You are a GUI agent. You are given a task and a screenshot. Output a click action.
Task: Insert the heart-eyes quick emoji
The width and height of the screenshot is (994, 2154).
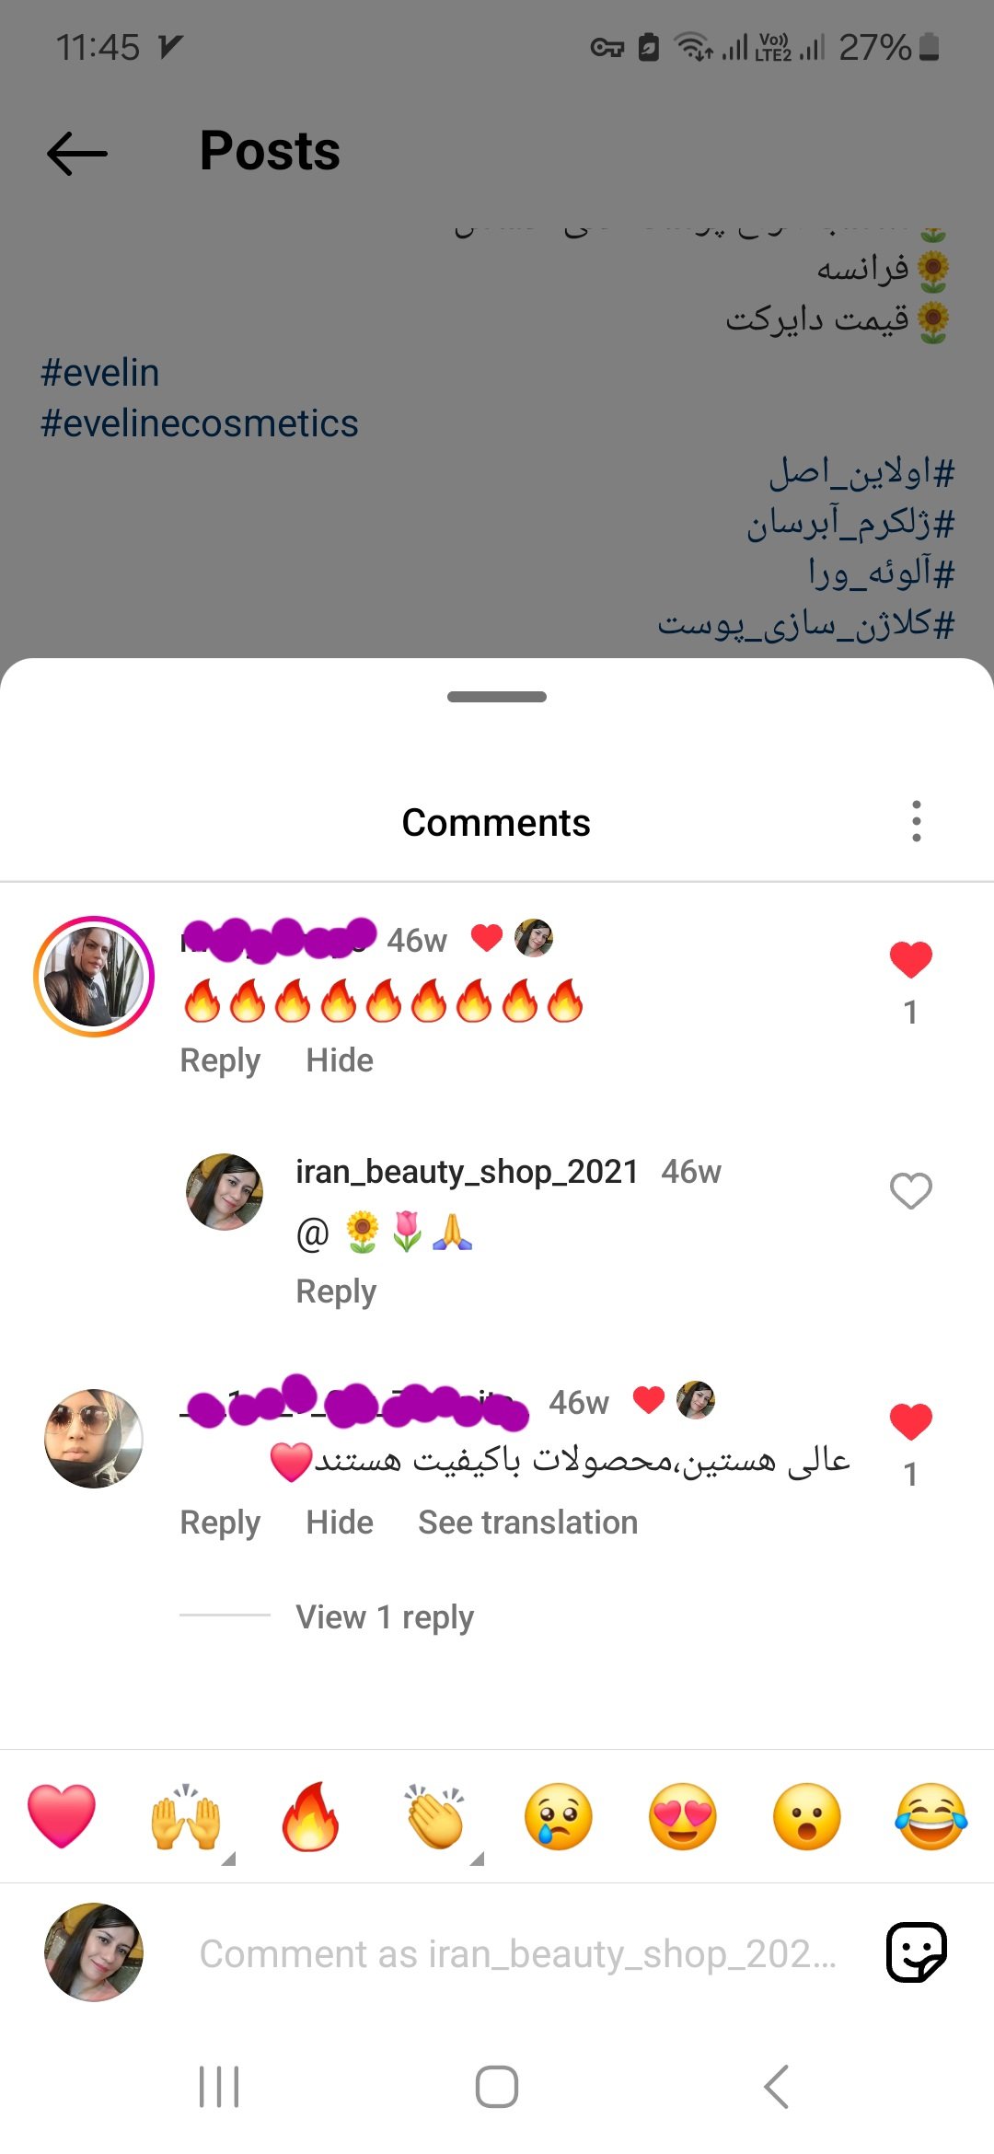683,1816
